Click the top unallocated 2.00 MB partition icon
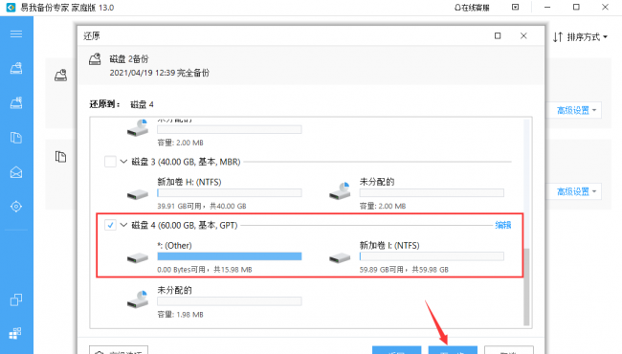Viewport: 622px width, 354px height. point(138,127)
